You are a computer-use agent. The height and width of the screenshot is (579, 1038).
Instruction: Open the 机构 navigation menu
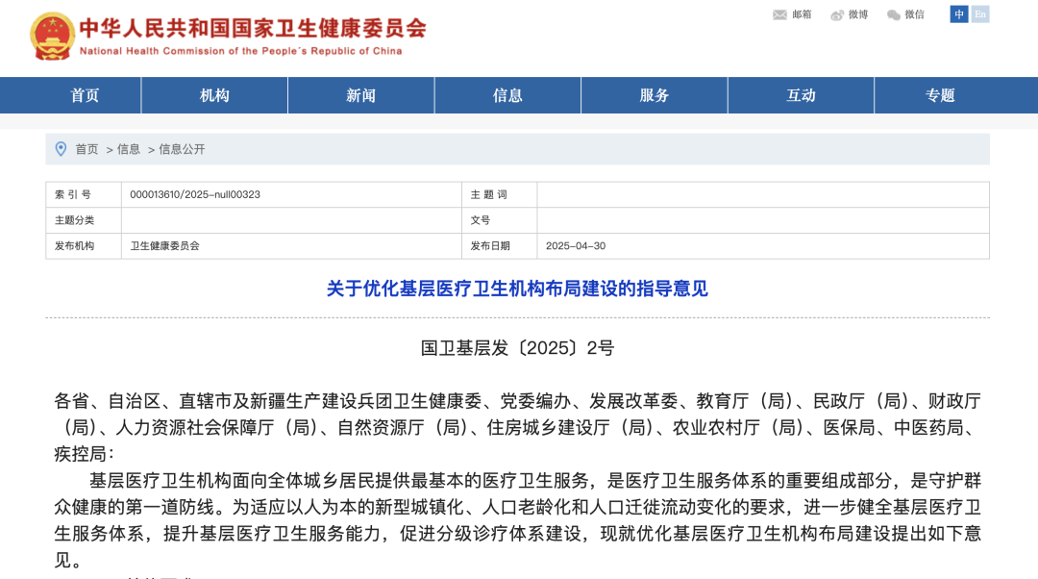point(214,95)
